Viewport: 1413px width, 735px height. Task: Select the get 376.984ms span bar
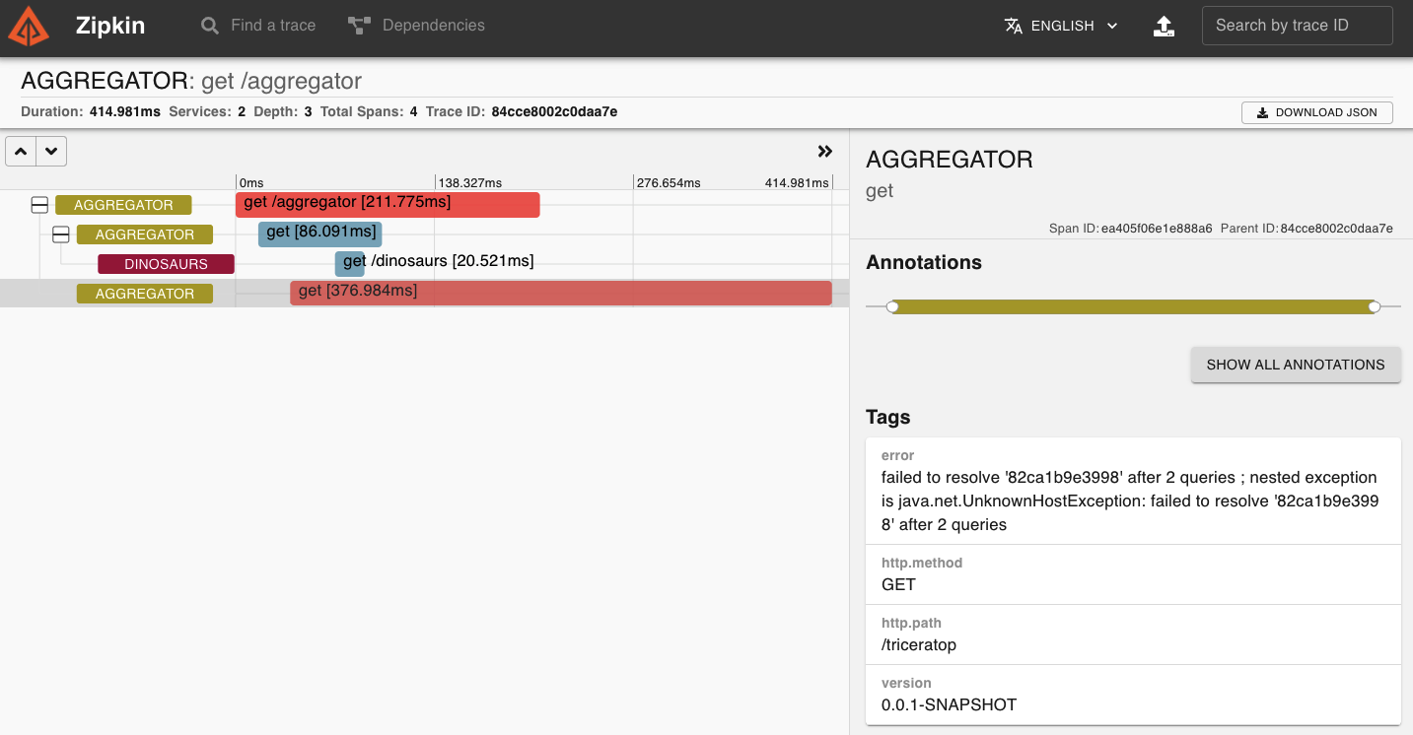[561, 293]
